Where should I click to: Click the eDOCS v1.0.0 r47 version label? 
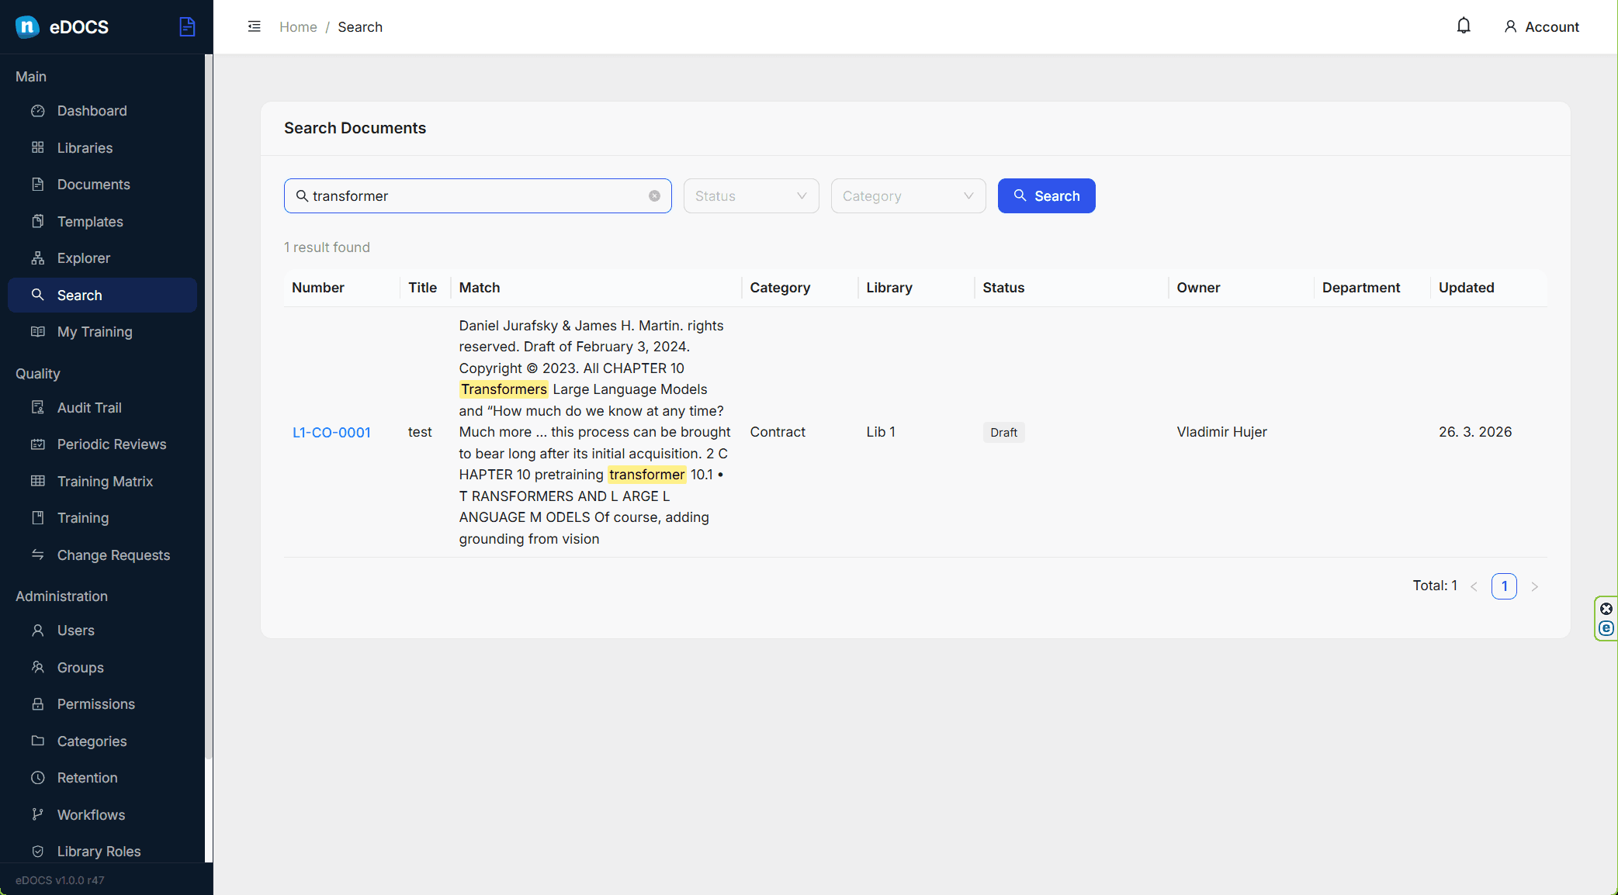60,880
